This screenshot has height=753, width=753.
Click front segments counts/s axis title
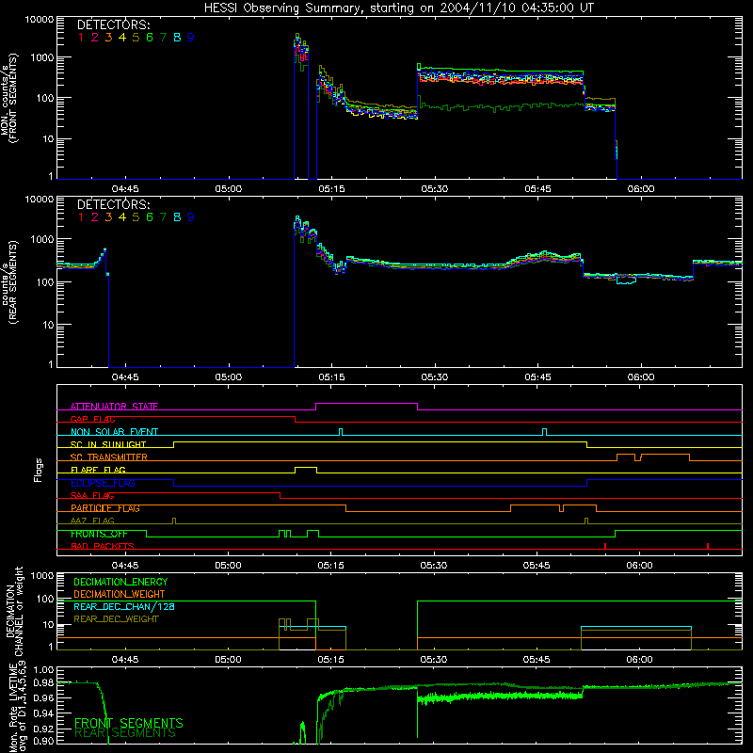pyautogui.click(x=8, y=99)
